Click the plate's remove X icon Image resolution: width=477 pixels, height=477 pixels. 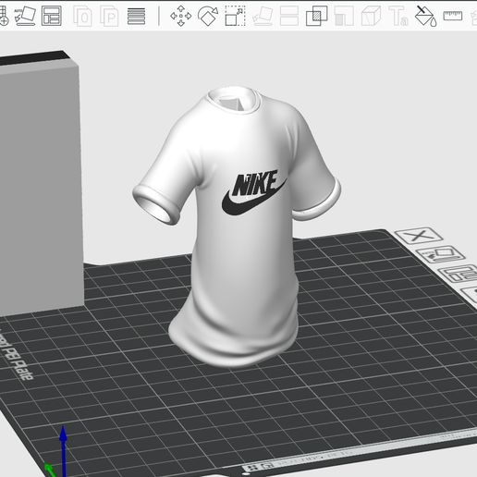pyautogui.click(x=419, y=236)
